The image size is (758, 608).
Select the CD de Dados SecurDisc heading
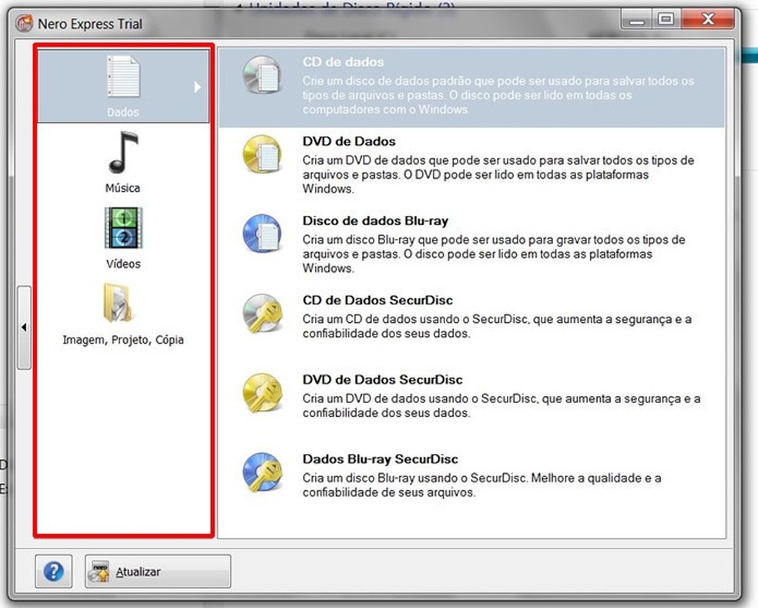377,300
